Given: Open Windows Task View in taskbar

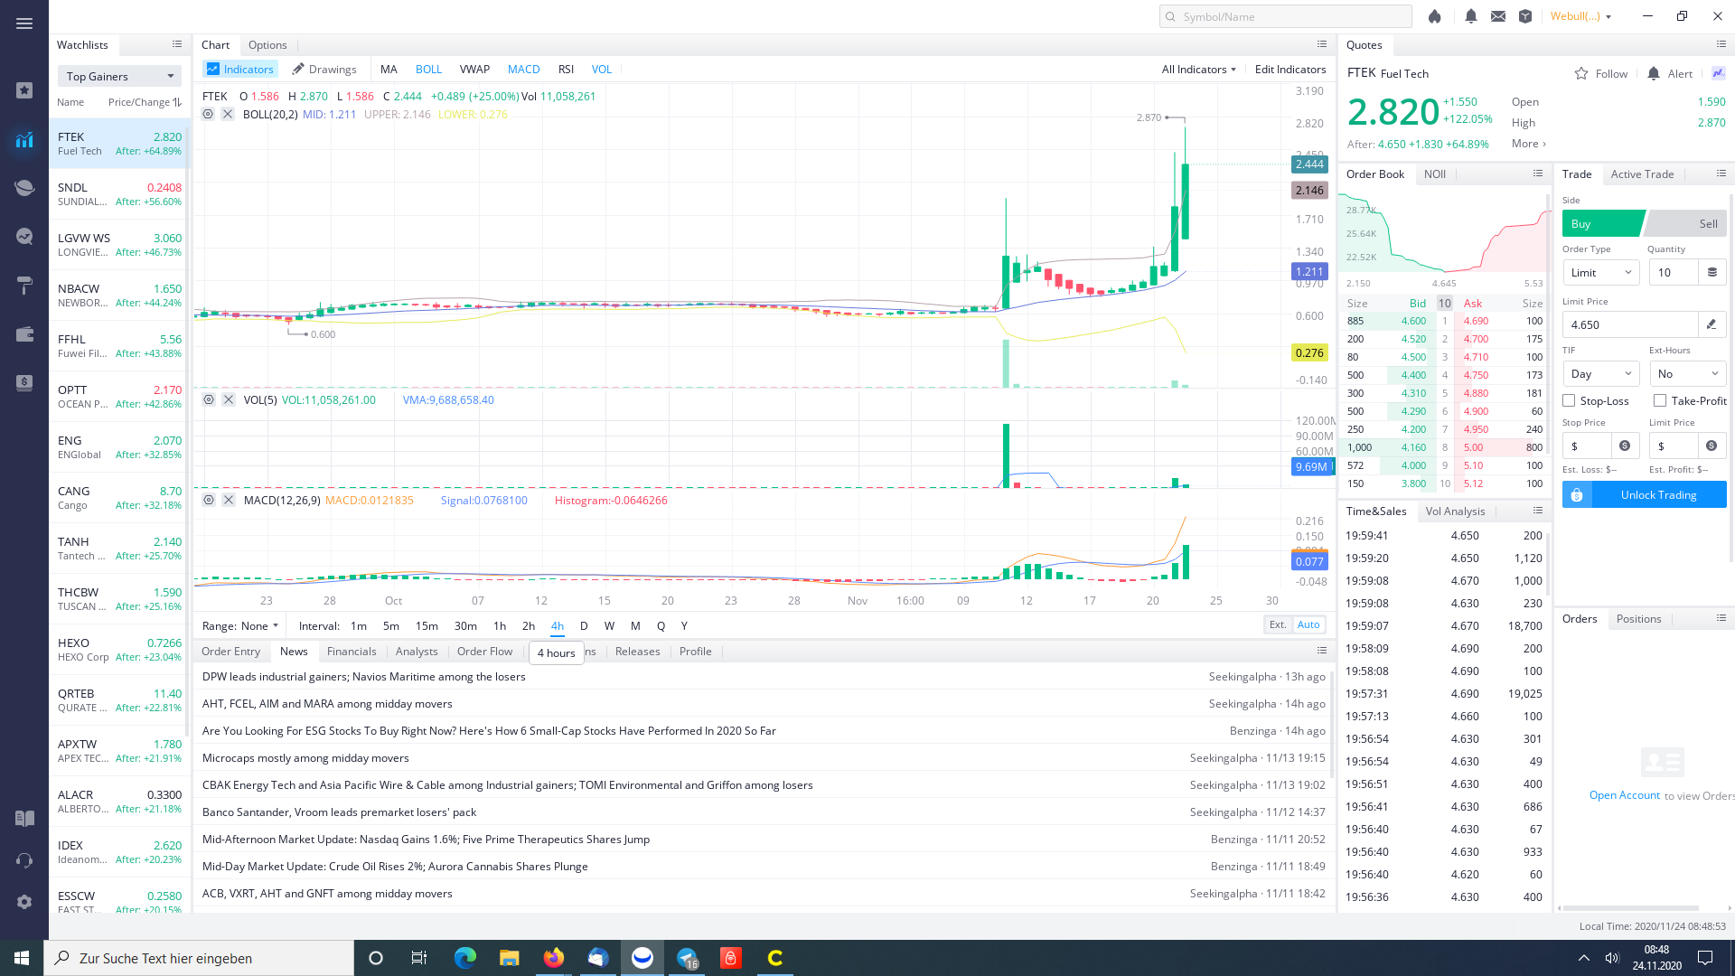Looking at the screenshot, I should [x=419, y=958].
